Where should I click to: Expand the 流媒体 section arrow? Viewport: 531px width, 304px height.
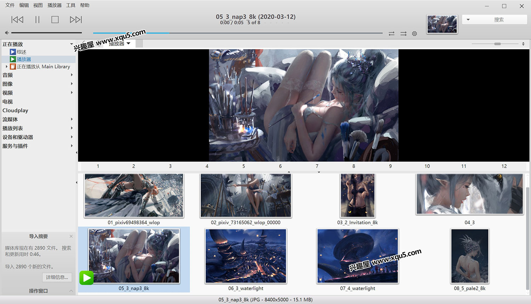coord(72,119)
